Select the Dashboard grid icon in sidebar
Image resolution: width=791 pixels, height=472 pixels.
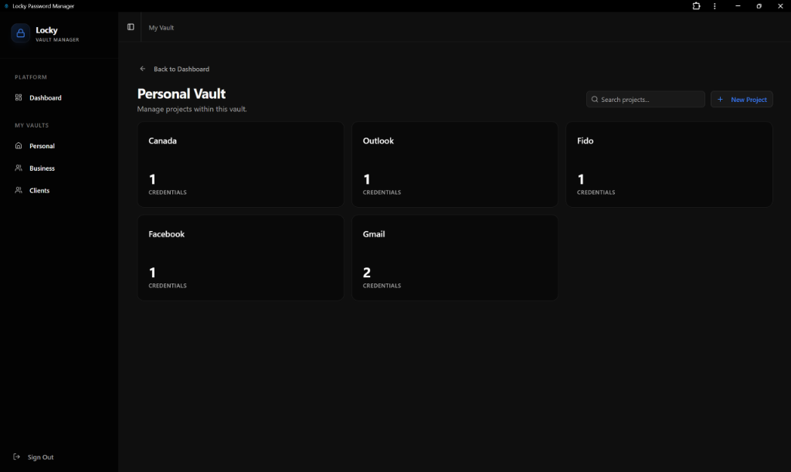click(17, 97)
